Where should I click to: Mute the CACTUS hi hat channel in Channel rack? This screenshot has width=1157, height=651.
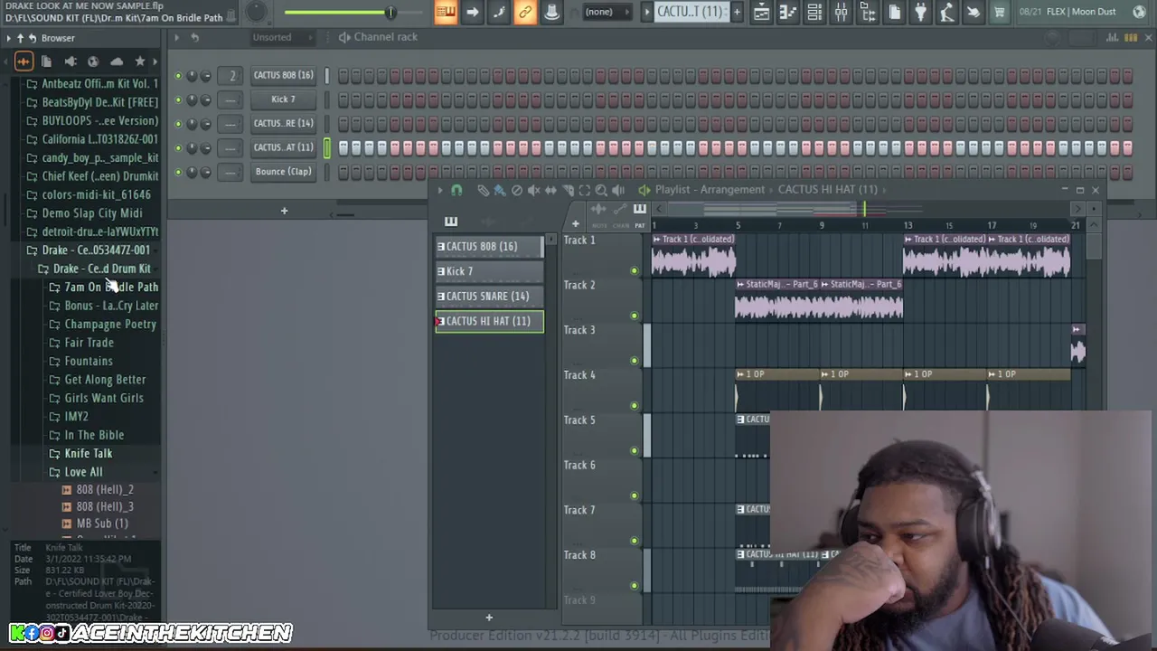[x=178, y=147]
